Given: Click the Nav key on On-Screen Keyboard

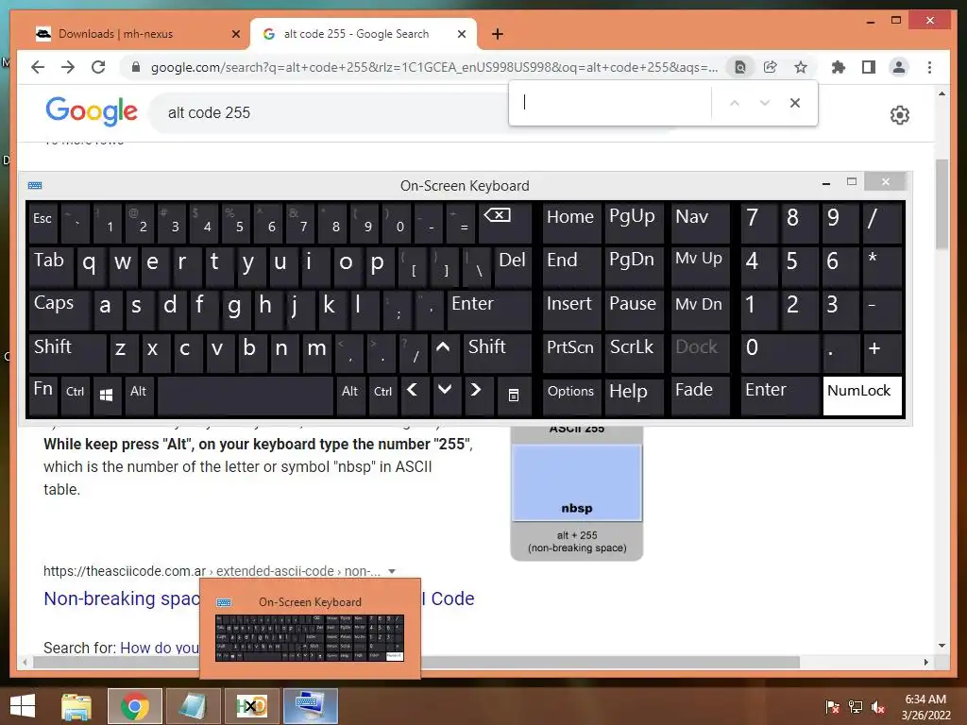Looking at the screenshot, I should coord(700,223).
